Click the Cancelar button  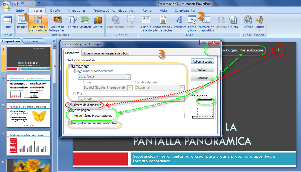(x=202, y=78)
